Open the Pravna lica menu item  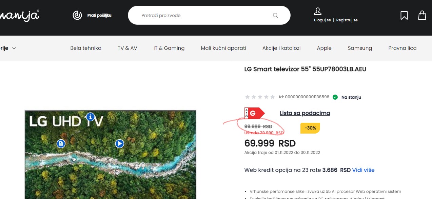pyautogui.click(x=402, y=48)
